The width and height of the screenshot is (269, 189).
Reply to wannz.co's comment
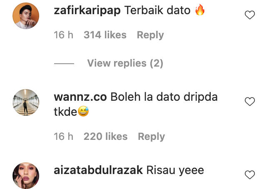[151, 137]
